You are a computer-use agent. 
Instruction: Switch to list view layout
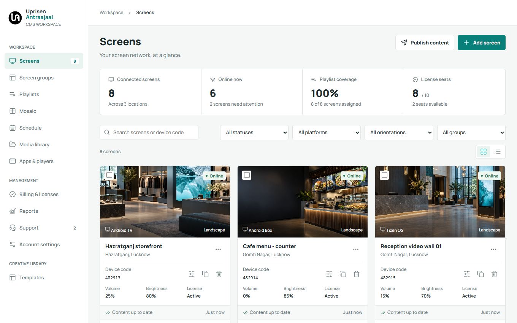pyautogui.click(x=498, y=152)
